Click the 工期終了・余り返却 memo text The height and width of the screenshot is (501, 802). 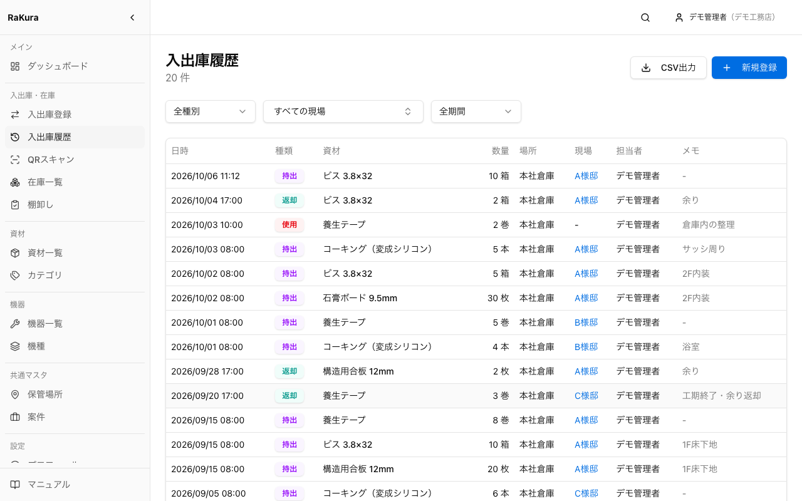pyautogui.click(x=722, y=396)
